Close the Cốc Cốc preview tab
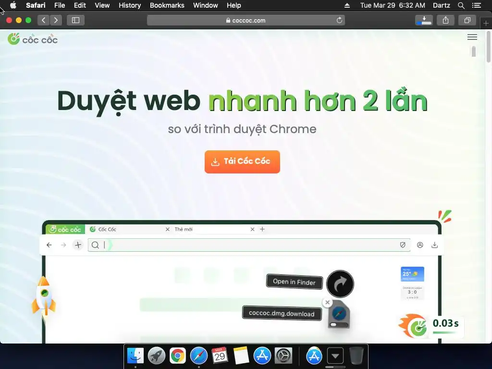The height and width of the screenshot is (369, 492). 168,229
